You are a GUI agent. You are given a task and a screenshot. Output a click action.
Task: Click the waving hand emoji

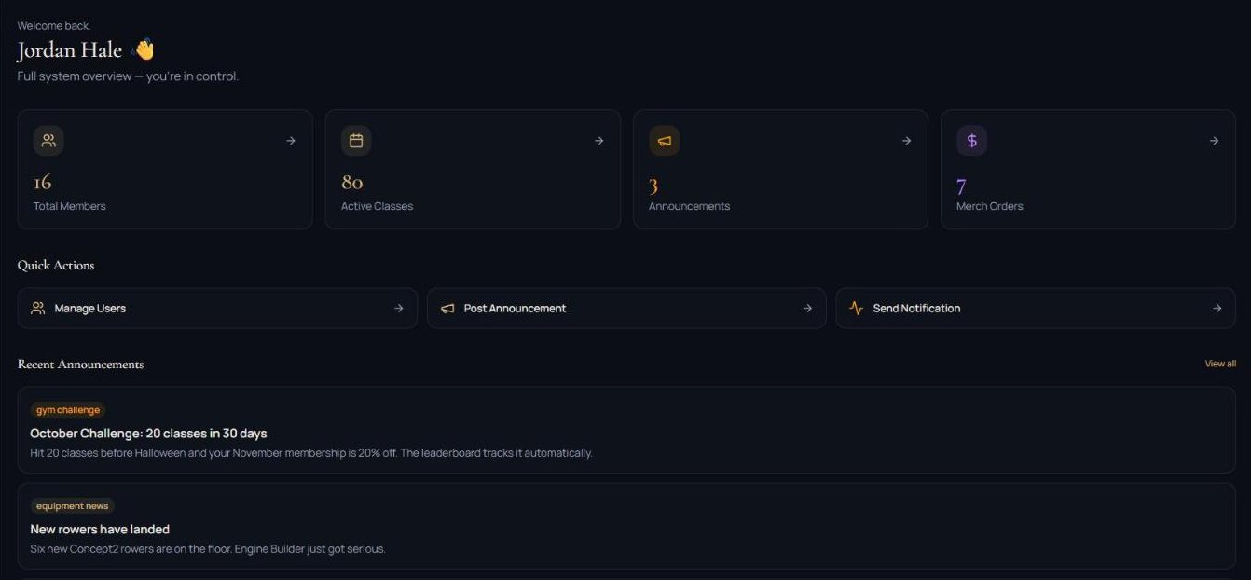click(x=143, y=49)
